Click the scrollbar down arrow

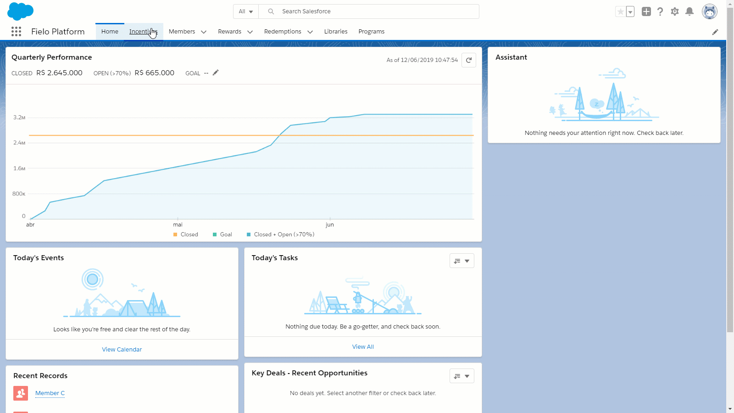(x=730, y=409)
